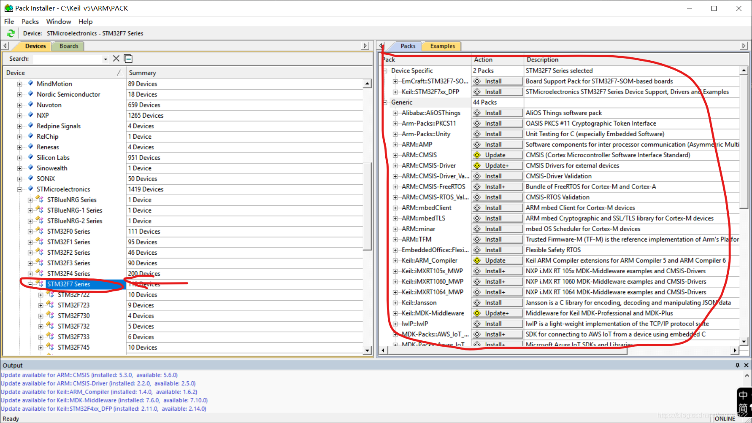Image resolution: width=752 pixels, height=423 pixels.
Task: Click the Keil::STM32F4xx_DFP update output line
Action: (x=103, y=409)
